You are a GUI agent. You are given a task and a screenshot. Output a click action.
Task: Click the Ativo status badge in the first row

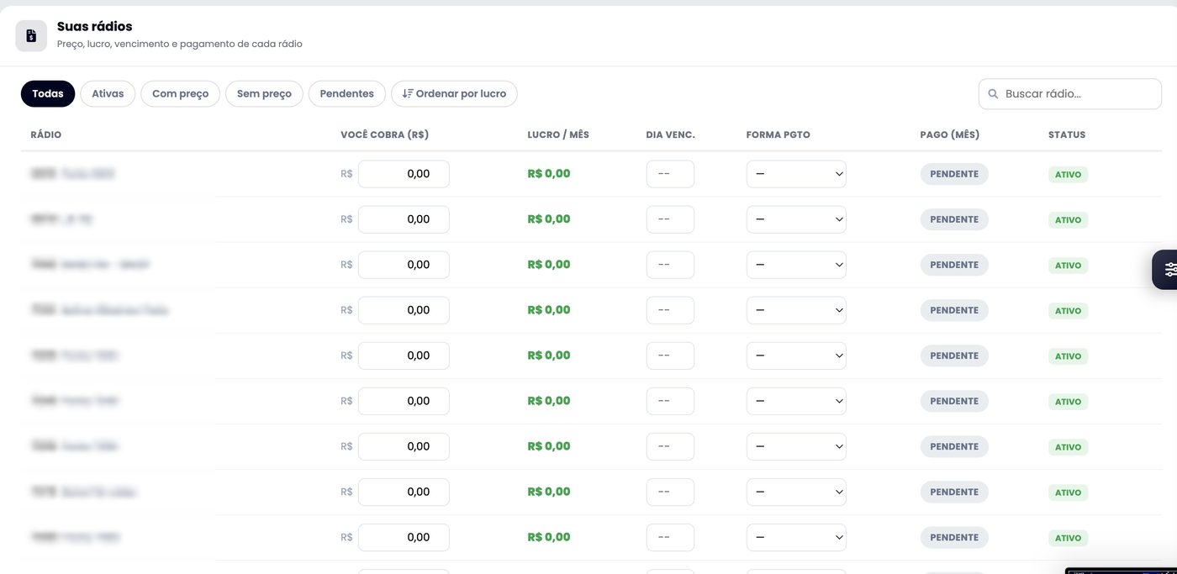tap(1068, 175)
